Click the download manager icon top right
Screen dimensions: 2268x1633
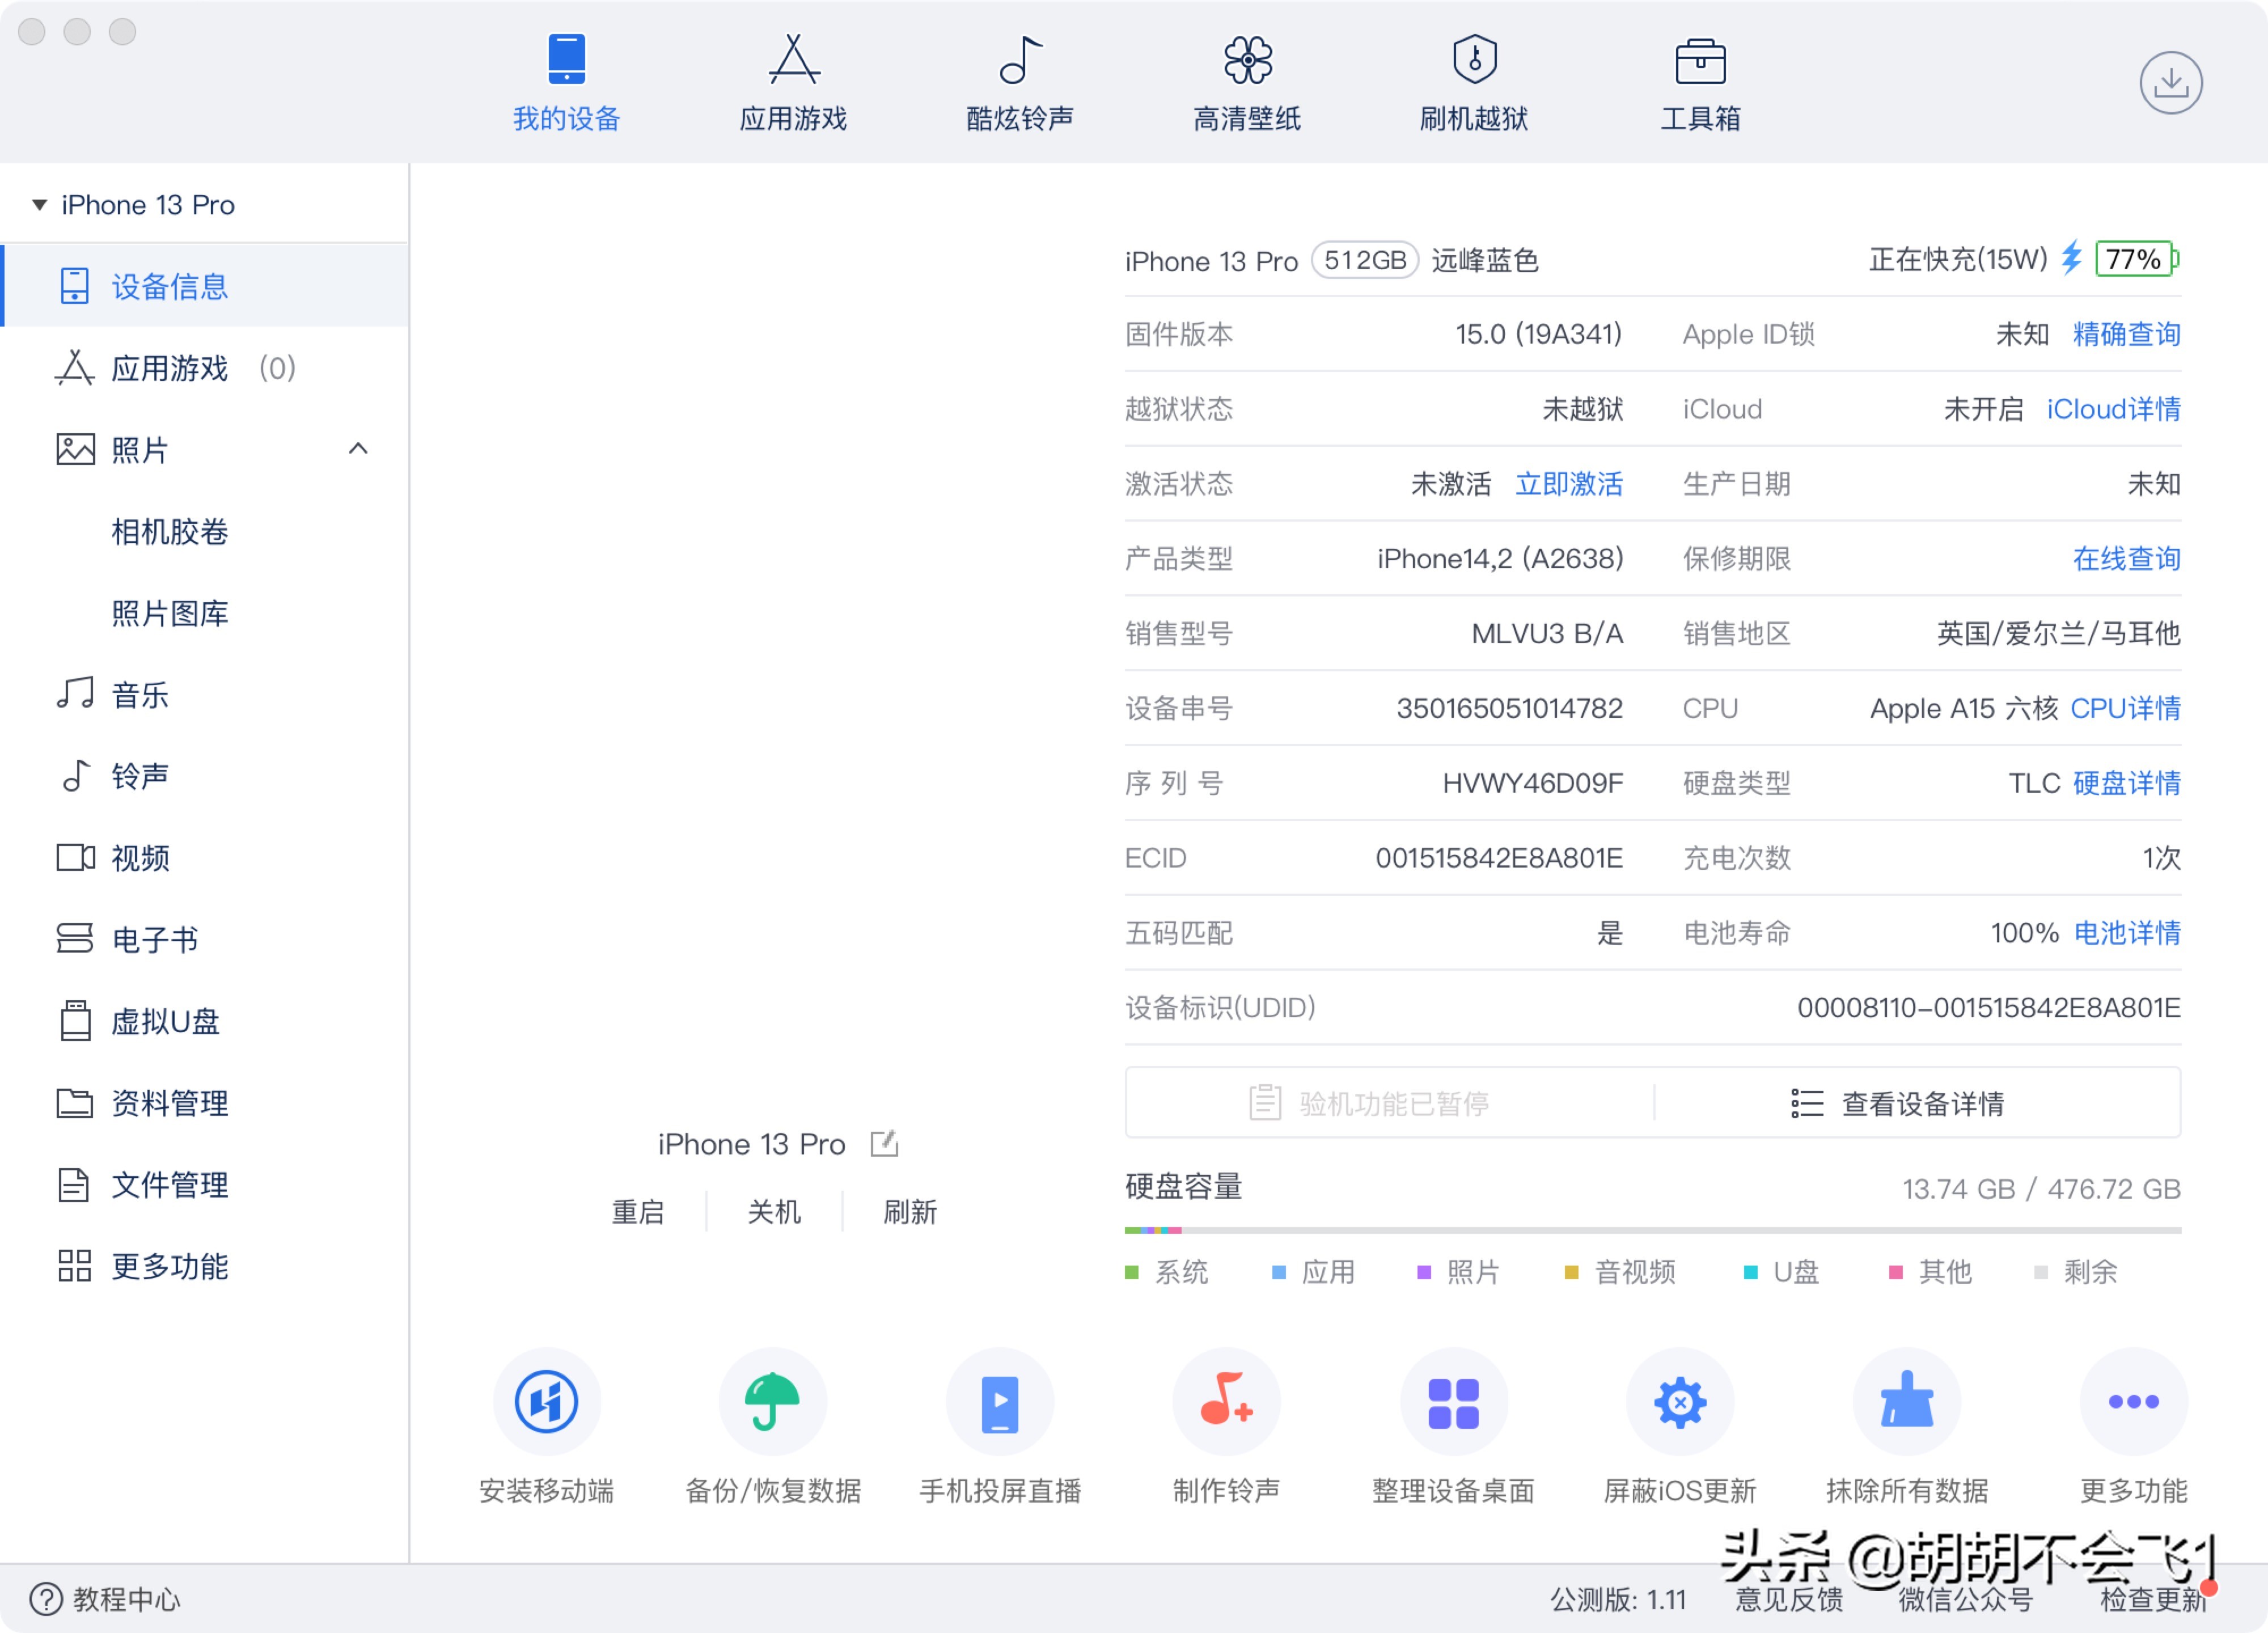click(x=2170, y=83)
